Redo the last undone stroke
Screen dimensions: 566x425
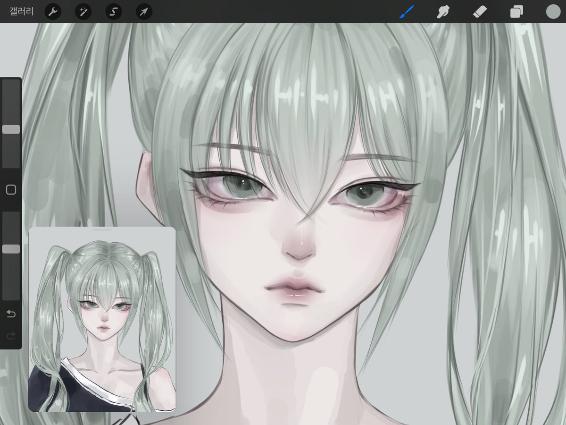coord(11,336)
